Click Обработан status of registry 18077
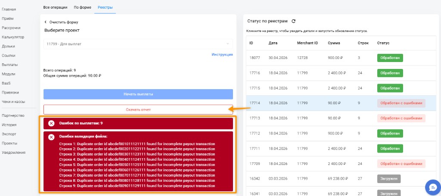The height and width of the screenshot is (196, 441). [390, 58]
